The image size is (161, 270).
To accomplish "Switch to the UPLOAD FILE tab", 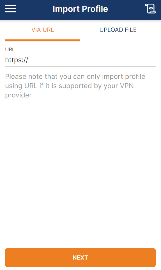I will (x=118, y=30).
